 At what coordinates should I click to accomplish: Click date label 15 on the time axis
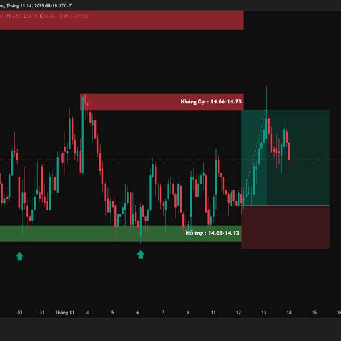pyautogui.click(x=314, y=313)
